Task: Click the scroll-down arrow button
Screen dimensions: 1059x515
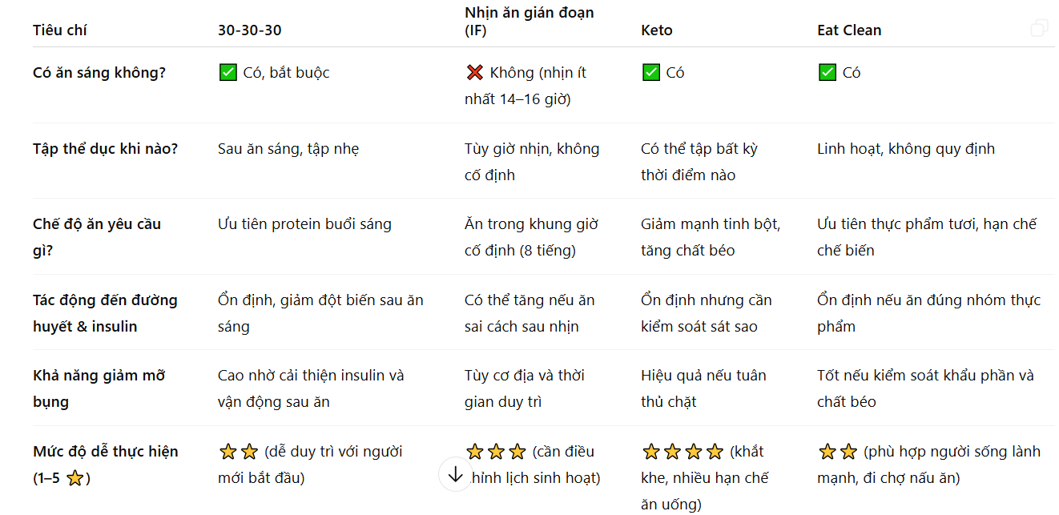Action: click(x=456, y=474)
